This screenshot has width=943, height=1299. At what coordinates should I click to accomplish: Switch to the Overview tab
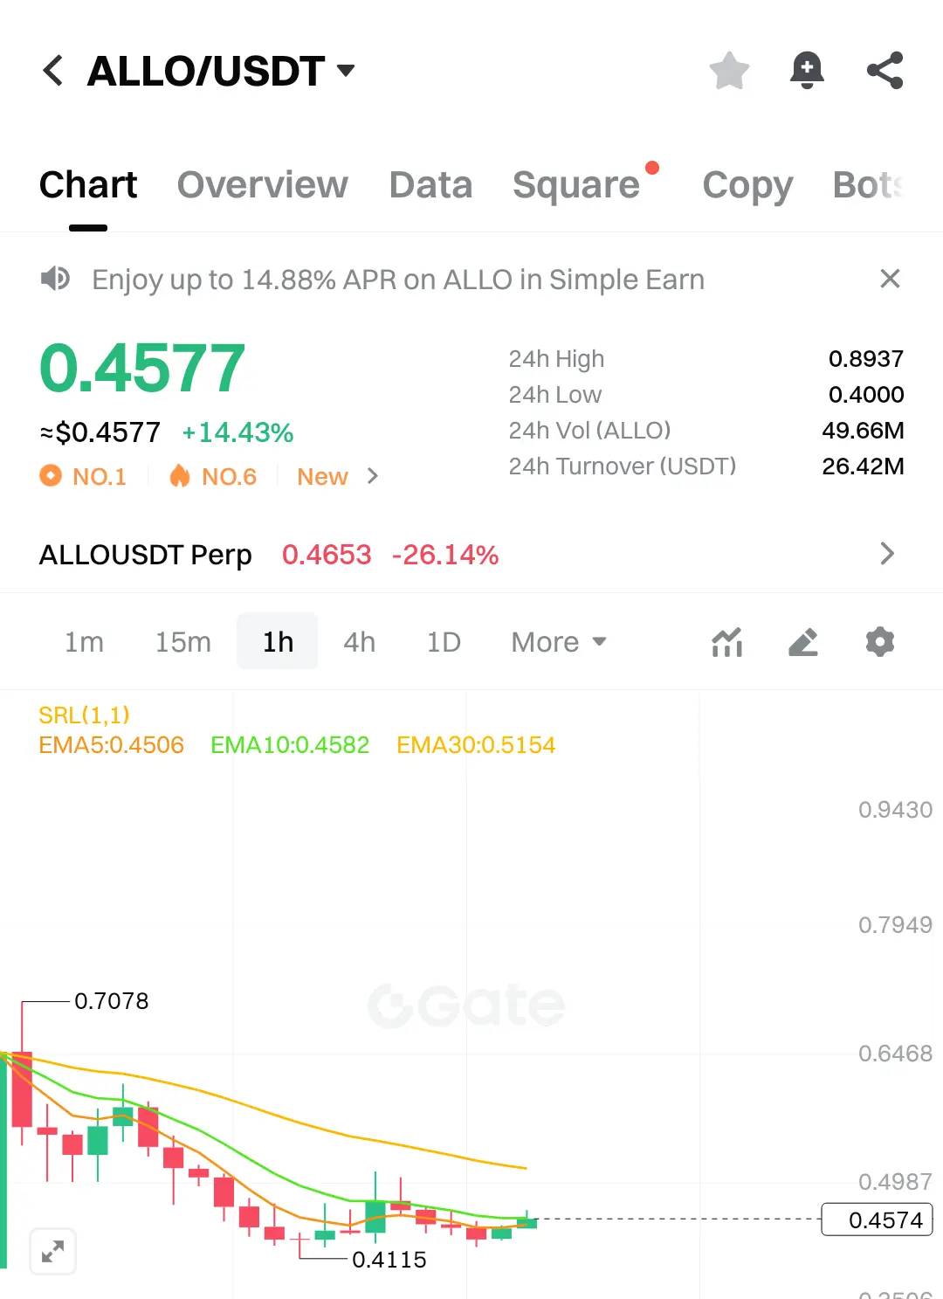click(262, 185)
